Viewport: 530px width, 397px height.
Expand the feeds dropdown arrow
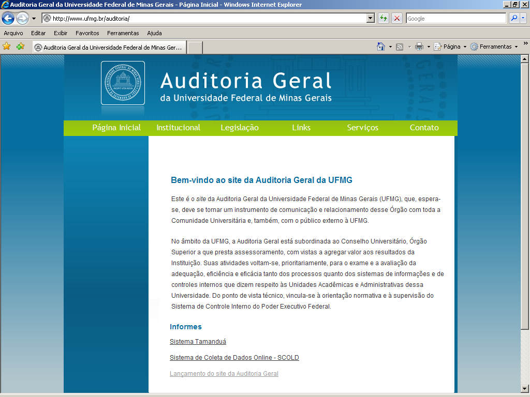[409, 47]
